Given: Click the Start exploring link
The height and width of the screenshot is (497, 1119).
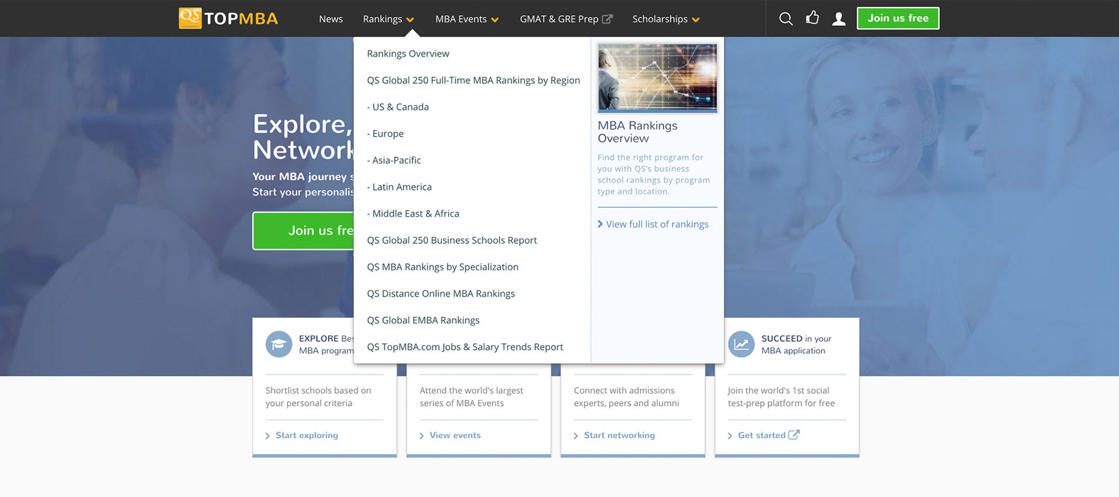Looking at the screenshot, I should pyautogui.click(x=307, y=435).
